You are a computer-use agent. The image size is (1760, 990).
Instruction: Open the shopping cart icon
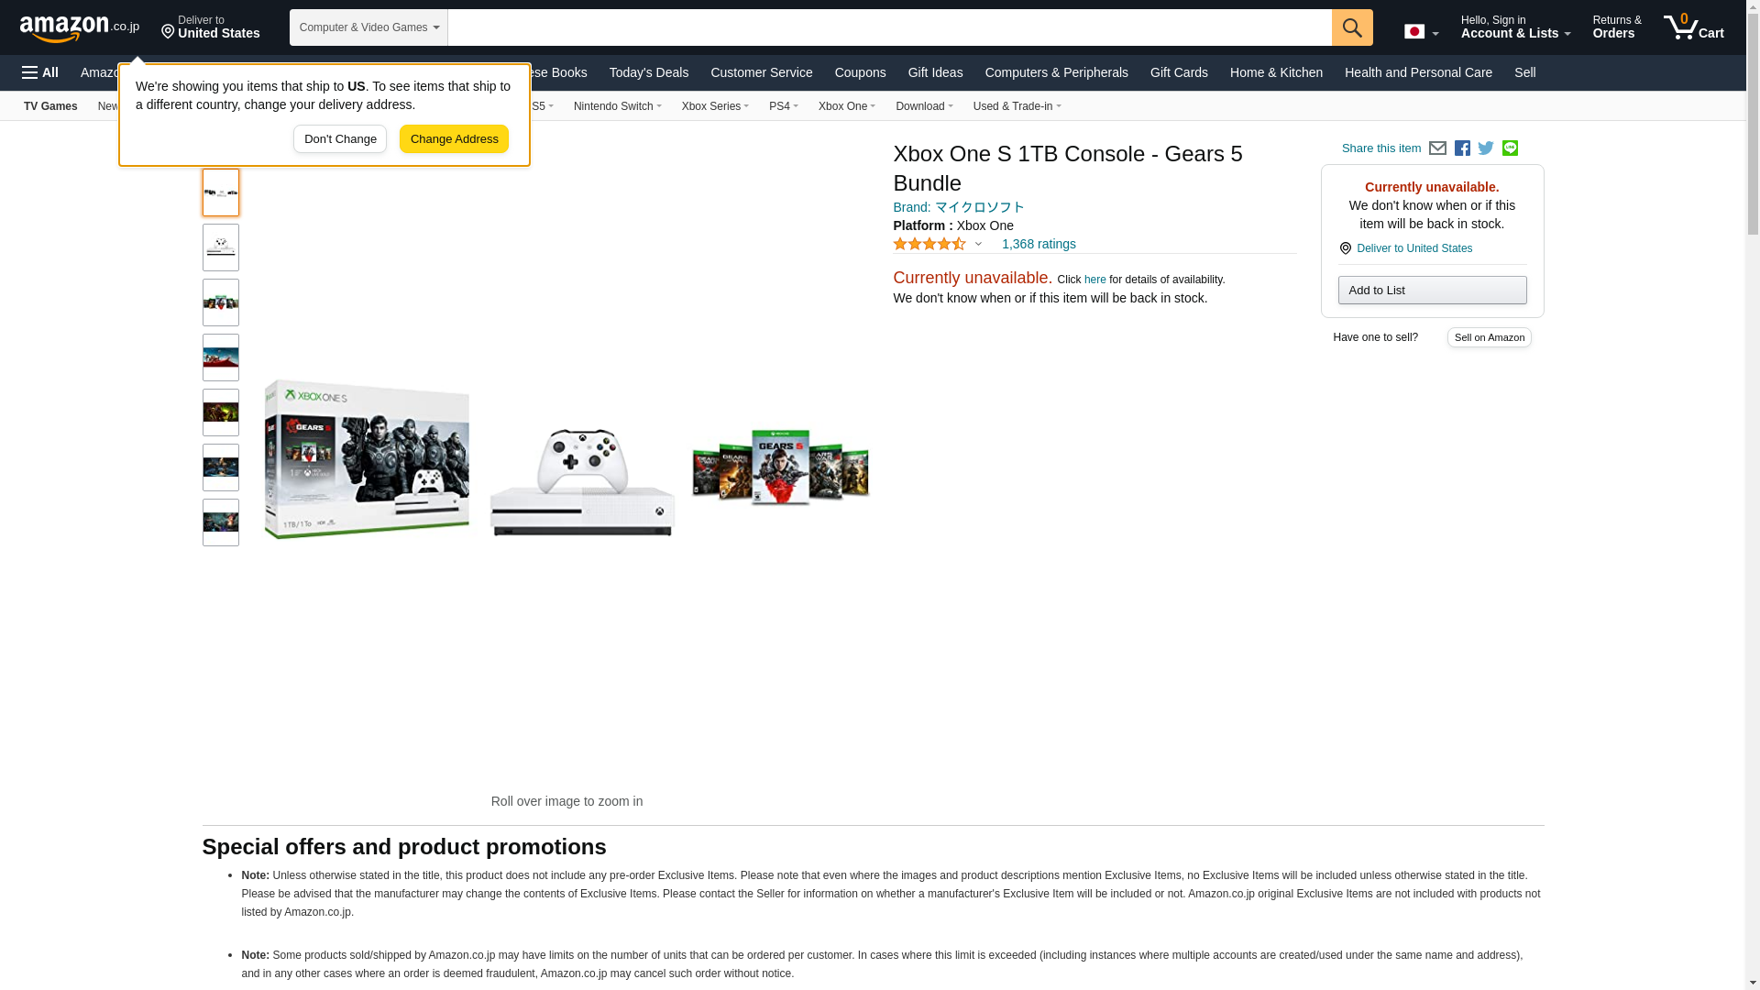pos(1694,27)
